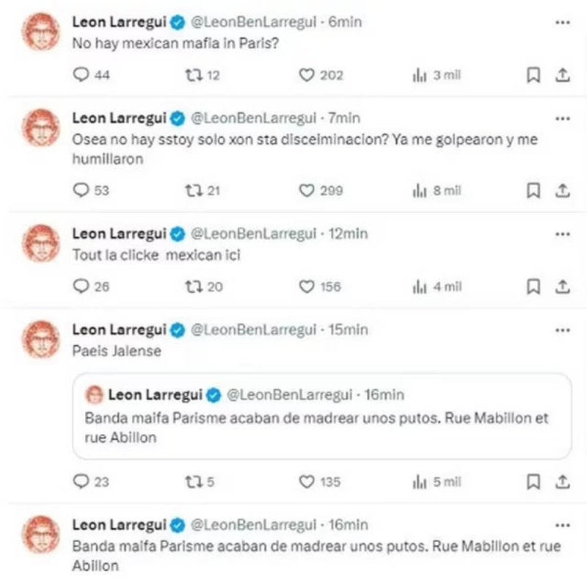Reply to the 'Tout la clicke' tweet

pyautogui.click(x=91, y=286)
